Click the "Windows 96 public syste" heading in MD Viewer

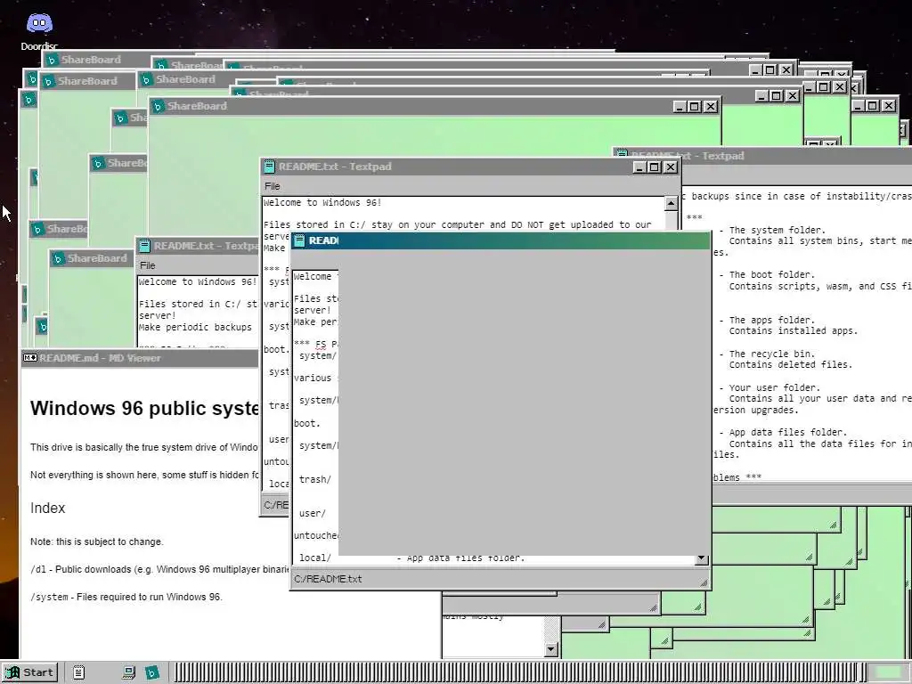pyautogui.click(x=144, y=408)
